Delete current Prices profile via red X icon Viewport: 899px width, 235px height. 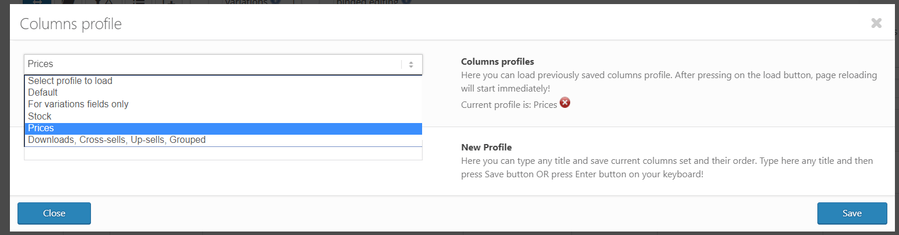pyautogui.click(x=564, y=103)
